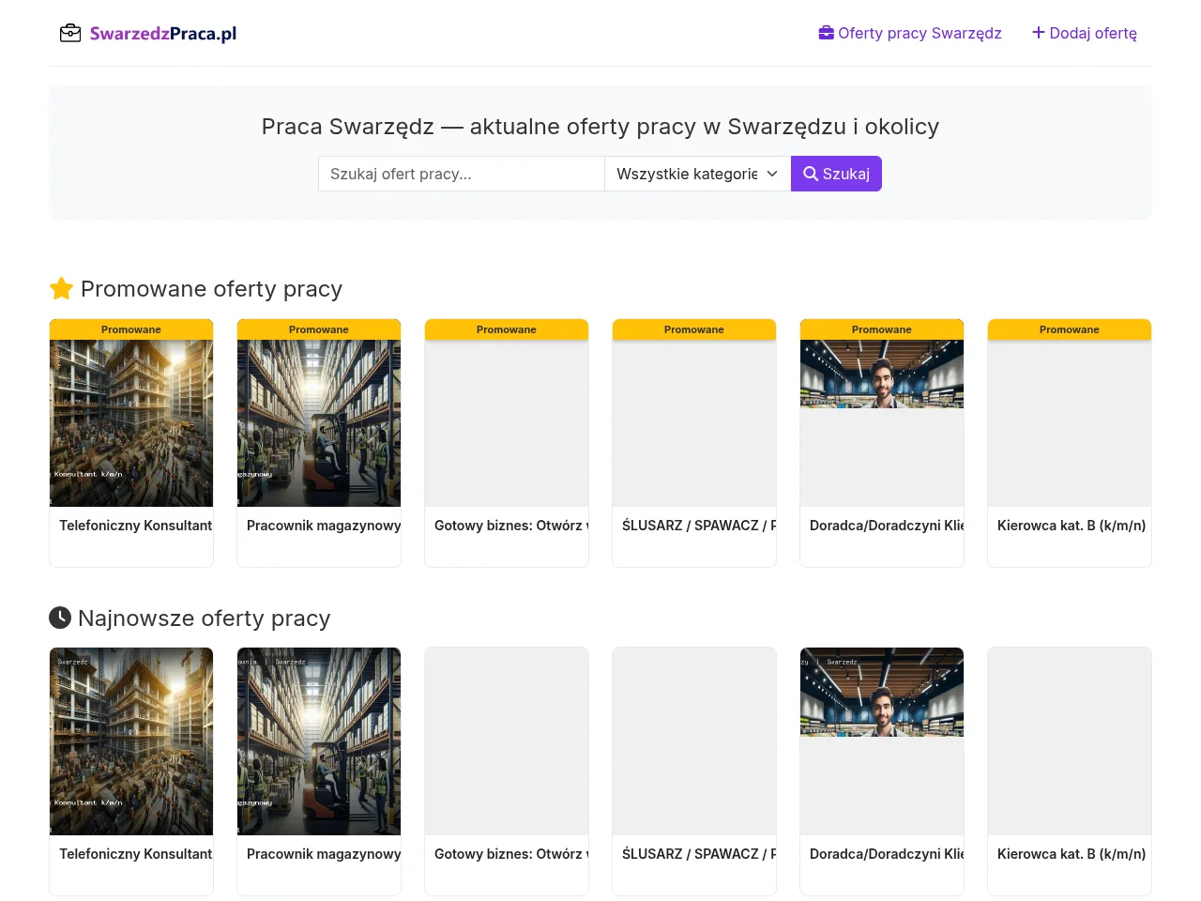Open promoted Telefoniczny Konsultant title link
The image size is (1201, 901).
[x=136, y=526]
